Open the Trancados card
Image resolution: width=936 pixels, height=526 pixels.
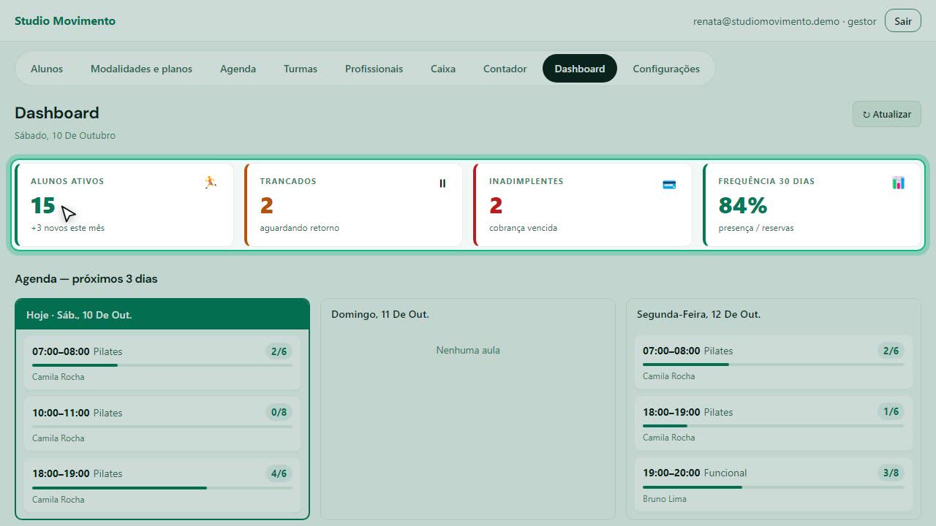click(353, 205)
